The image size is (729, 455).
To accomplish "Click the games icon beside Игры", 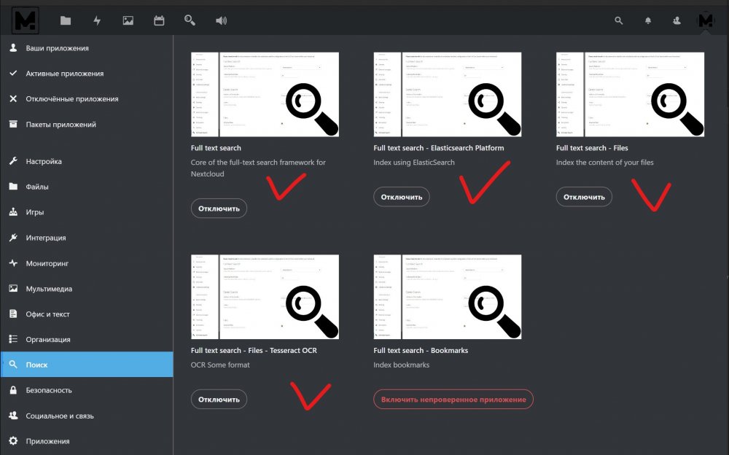I will pyautogui.click(x=13, y=211).
